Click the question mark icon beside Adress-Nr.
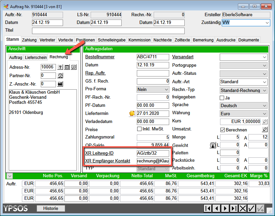This screenshot has width=275, height=216. 60,67
